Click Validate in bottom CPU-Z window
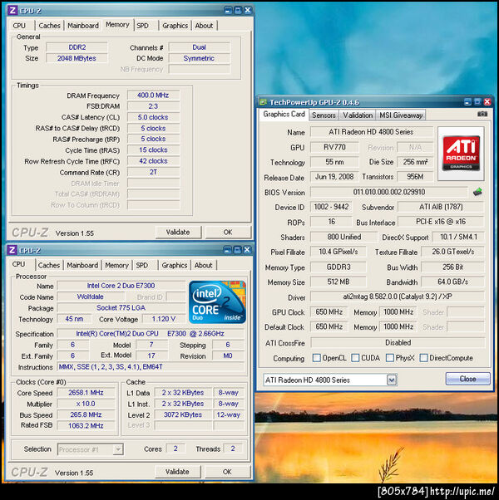The height and width of the screenshot is (500, 499). (x=177, y=472)
